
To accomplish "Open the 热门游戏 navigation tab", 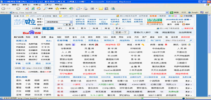I will pos(155,40).
